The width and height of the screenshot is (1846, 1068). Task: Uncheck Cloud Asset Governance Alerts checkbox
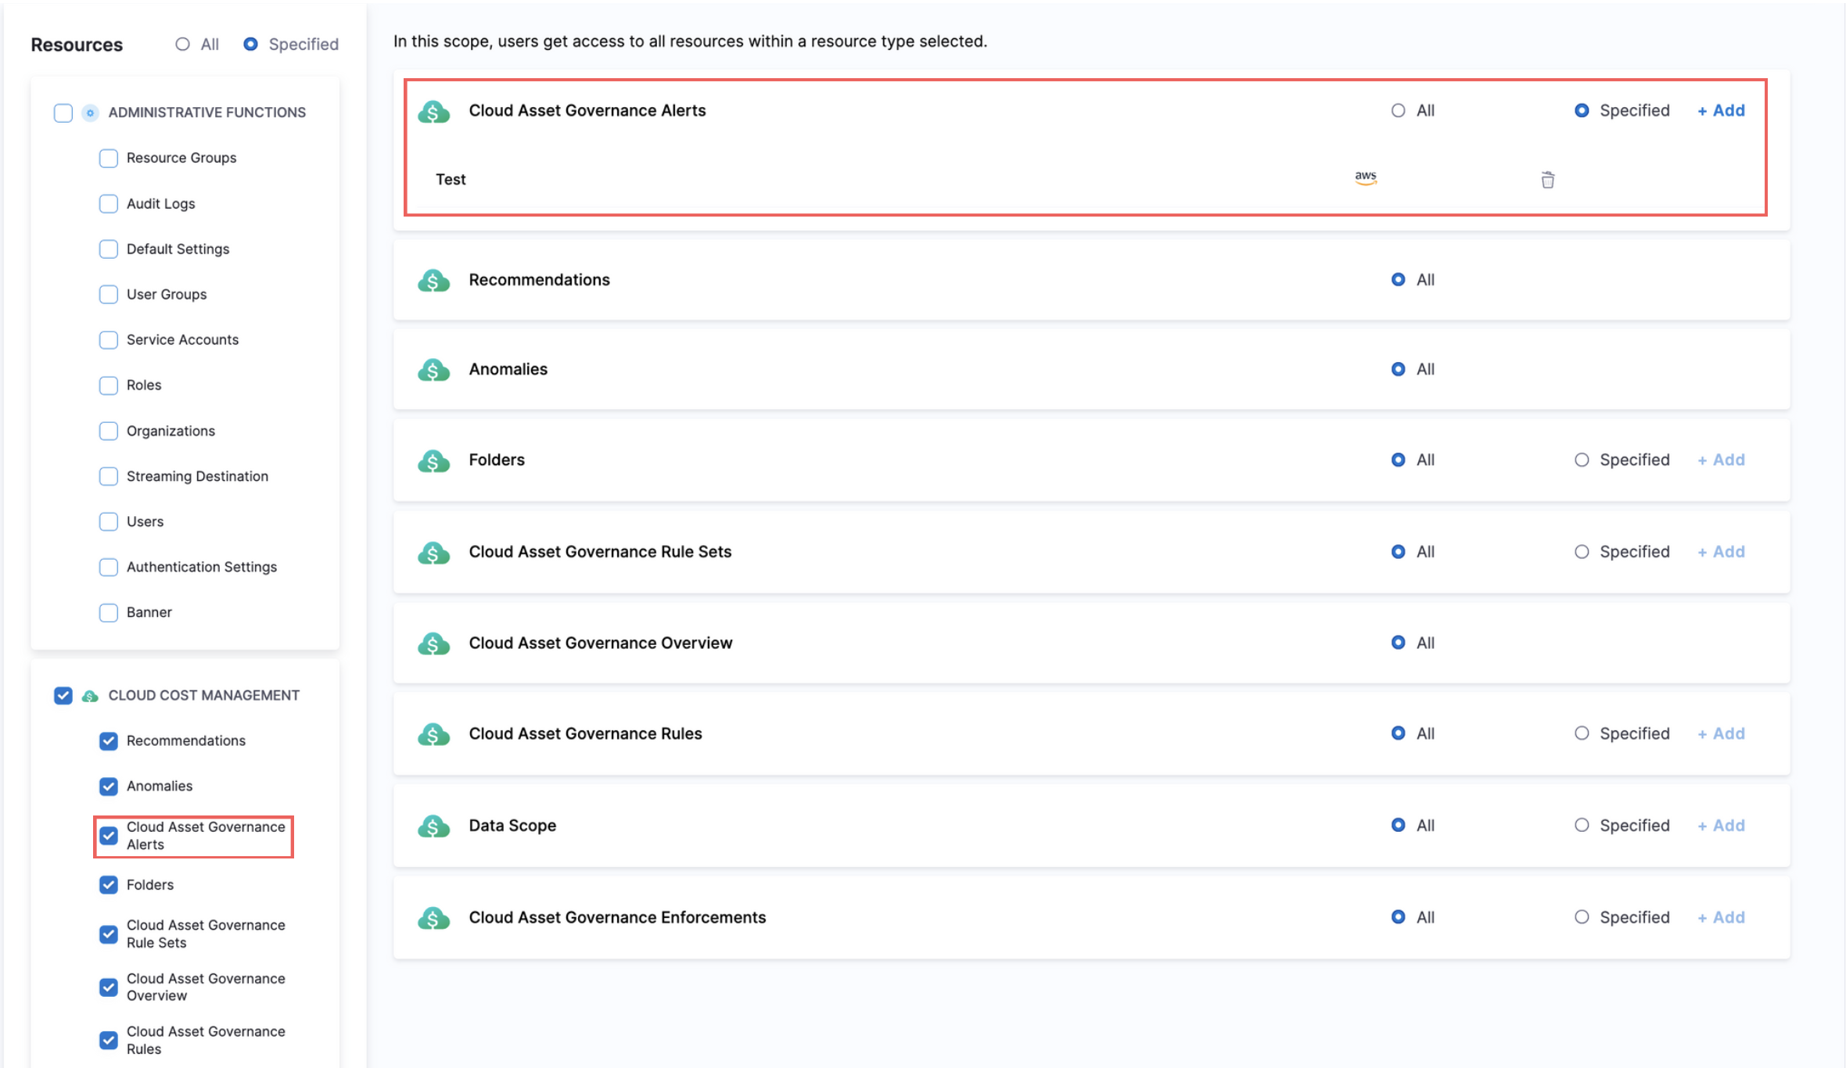click(x=109, y=836)
